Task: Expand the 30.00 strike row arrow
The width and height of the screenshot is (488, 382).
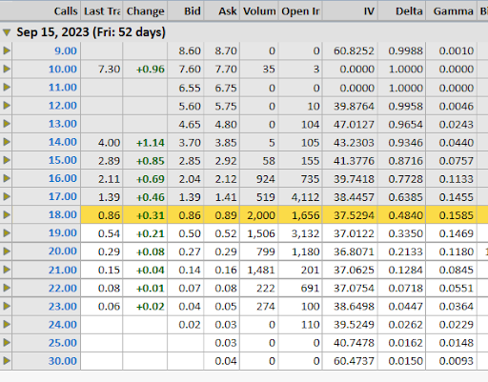Action: tap(7, 361)
